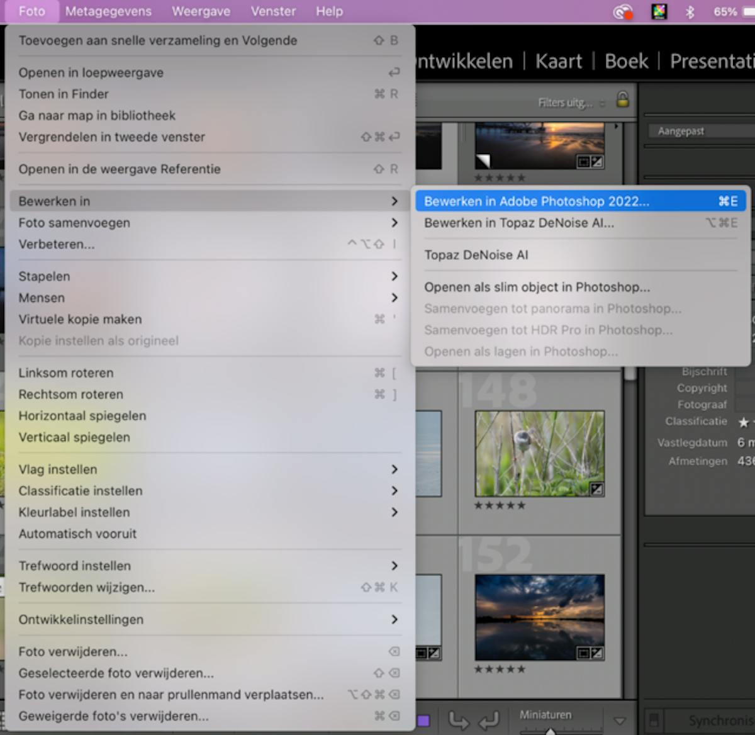Screen dimensions: 755x735
Task: Select the beach sunset thumbnail at top
Action: point(539,145)
